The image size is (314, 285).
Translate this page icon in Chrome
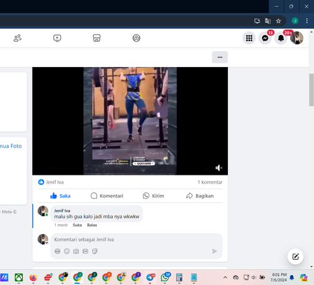[x=268, y=21]
